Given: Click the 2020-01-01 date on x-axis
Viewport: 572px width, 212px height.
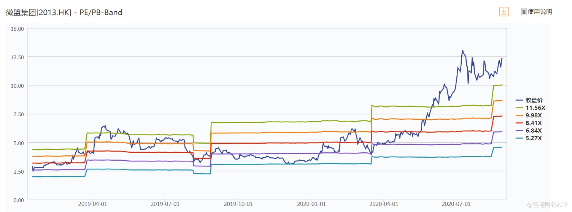Looking at the screenshot, I should pos(311,204).
